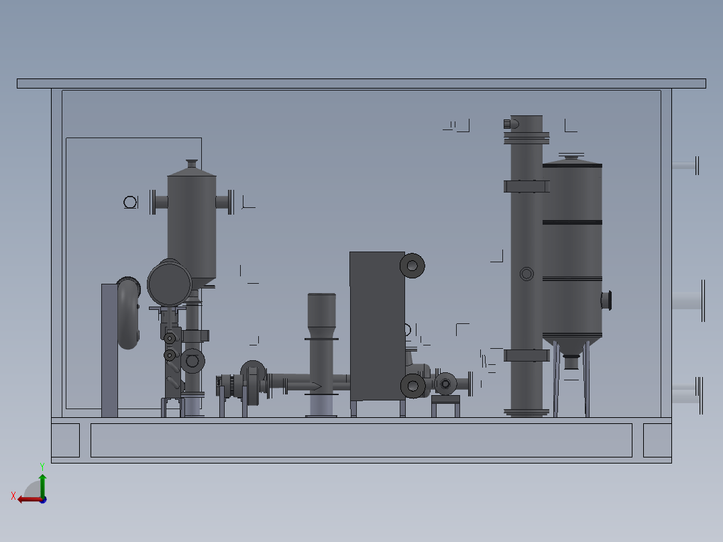Viewport: 723px width, 542px height.
Task: Select the flat roof panel of enclosure
Action: click(361, 83)
